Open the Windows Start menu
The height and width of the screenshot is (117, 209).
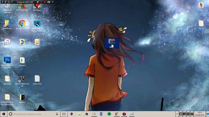(4, 114)
